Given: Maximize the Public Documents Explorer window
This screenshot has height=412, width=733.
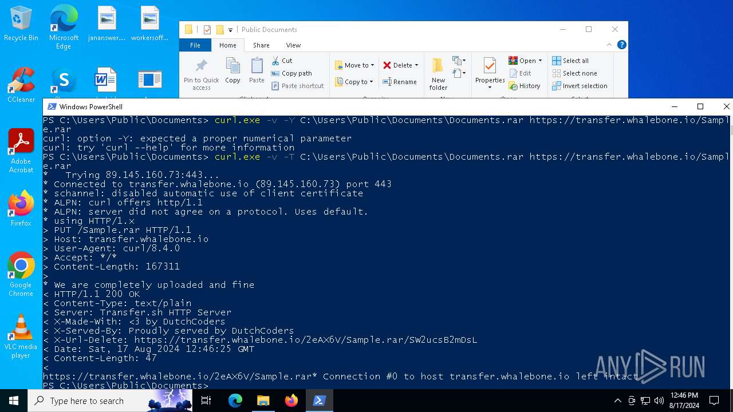Looking at the screenshot, I should (x=589, y=29).
